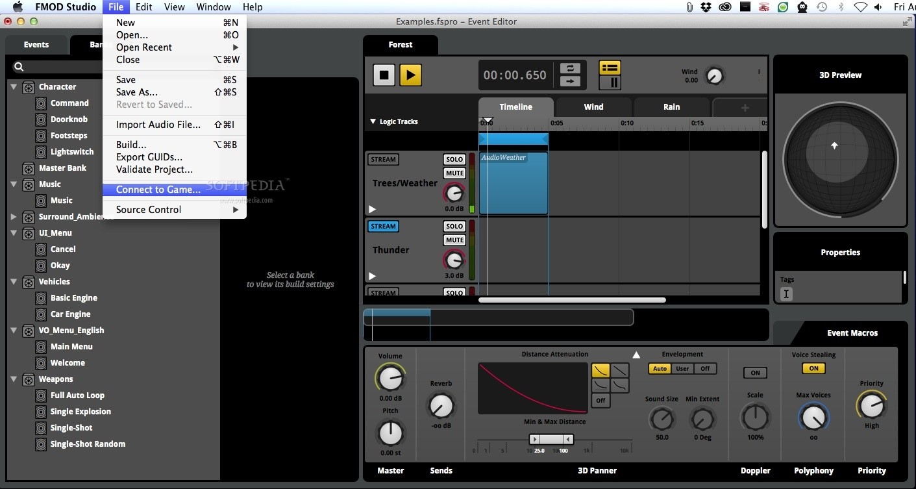The width and height of the screenshot is (916, 489).
Task: Click the speaker icon beside Car Engine
Action: coord(41,314)
